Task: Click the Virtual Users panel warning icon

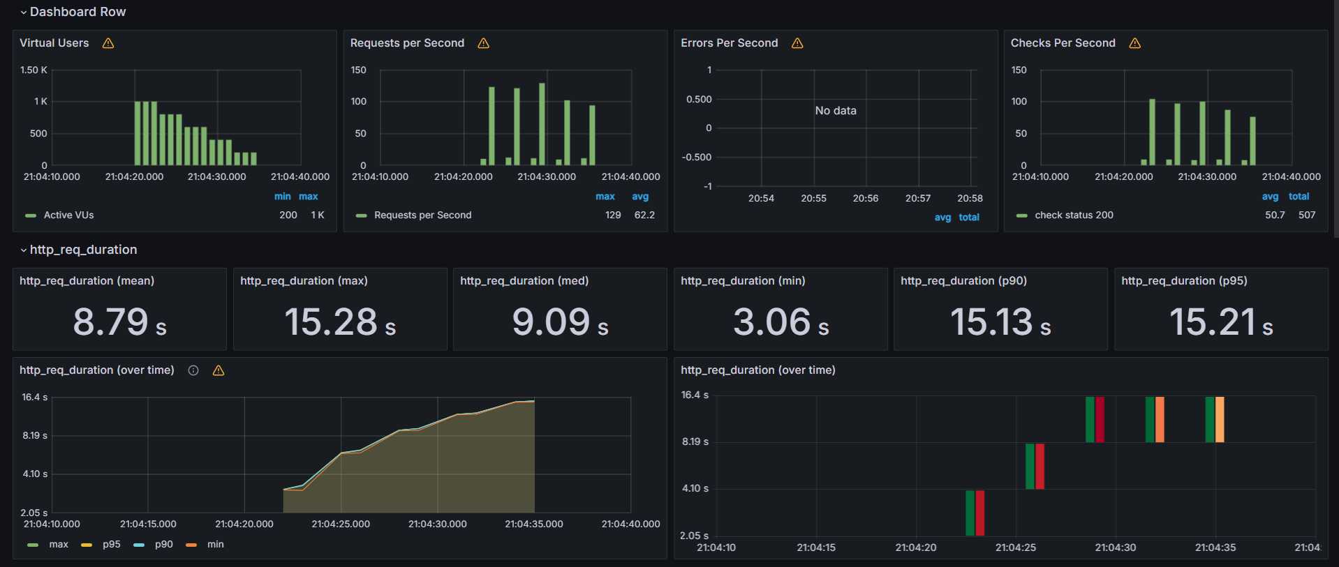Action: coord(108,43)
